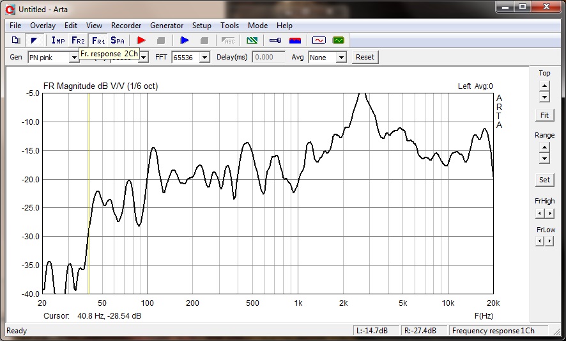Open the Tools menu
566x341 pixels.
[x=229, y=26]
